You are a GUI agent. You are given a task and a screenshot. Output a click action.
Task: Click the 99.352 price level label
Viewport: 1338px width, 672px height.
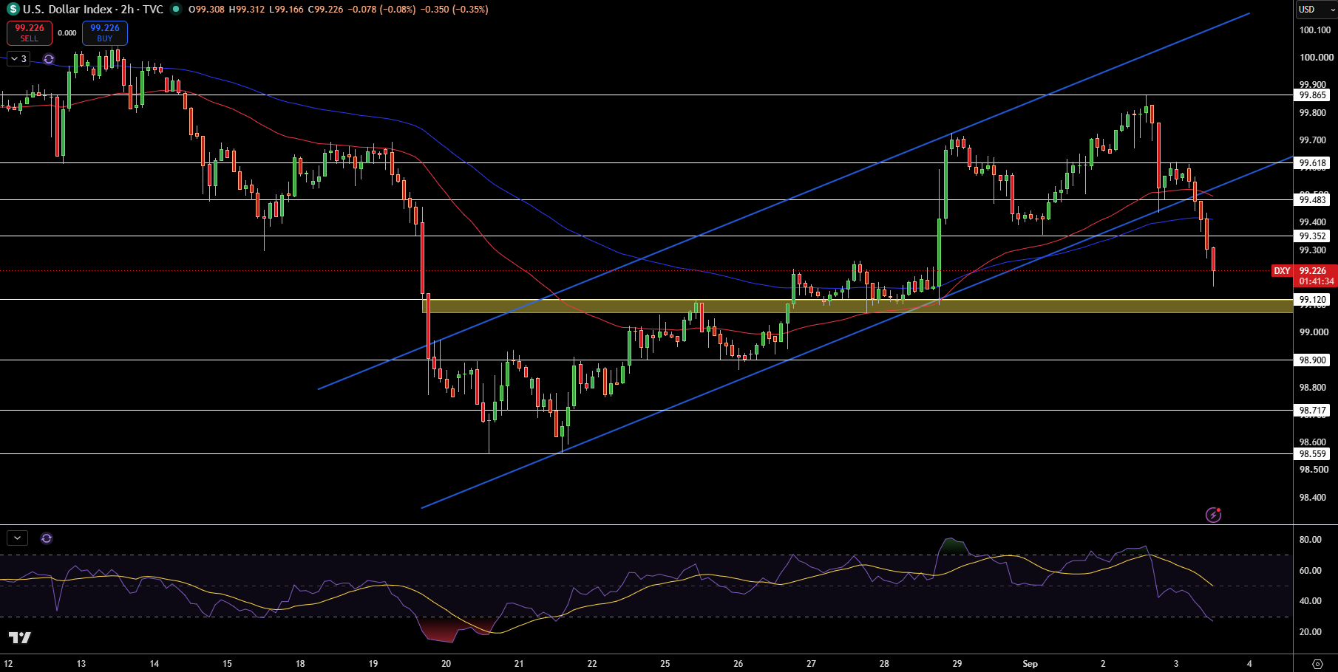tap(1313, 236)
